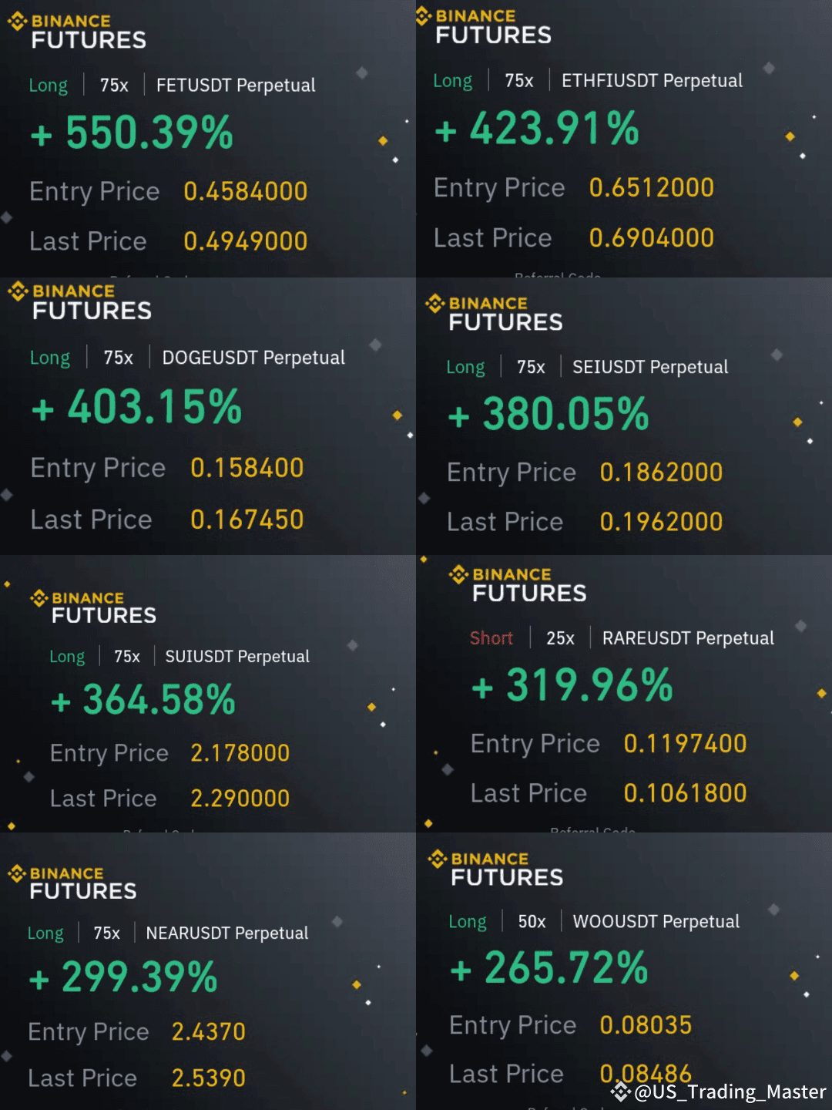Click the FETUSDT Perpetual pair name
Image resolution: width=832 pixels, height=1110 pixels.
[236, 86]
